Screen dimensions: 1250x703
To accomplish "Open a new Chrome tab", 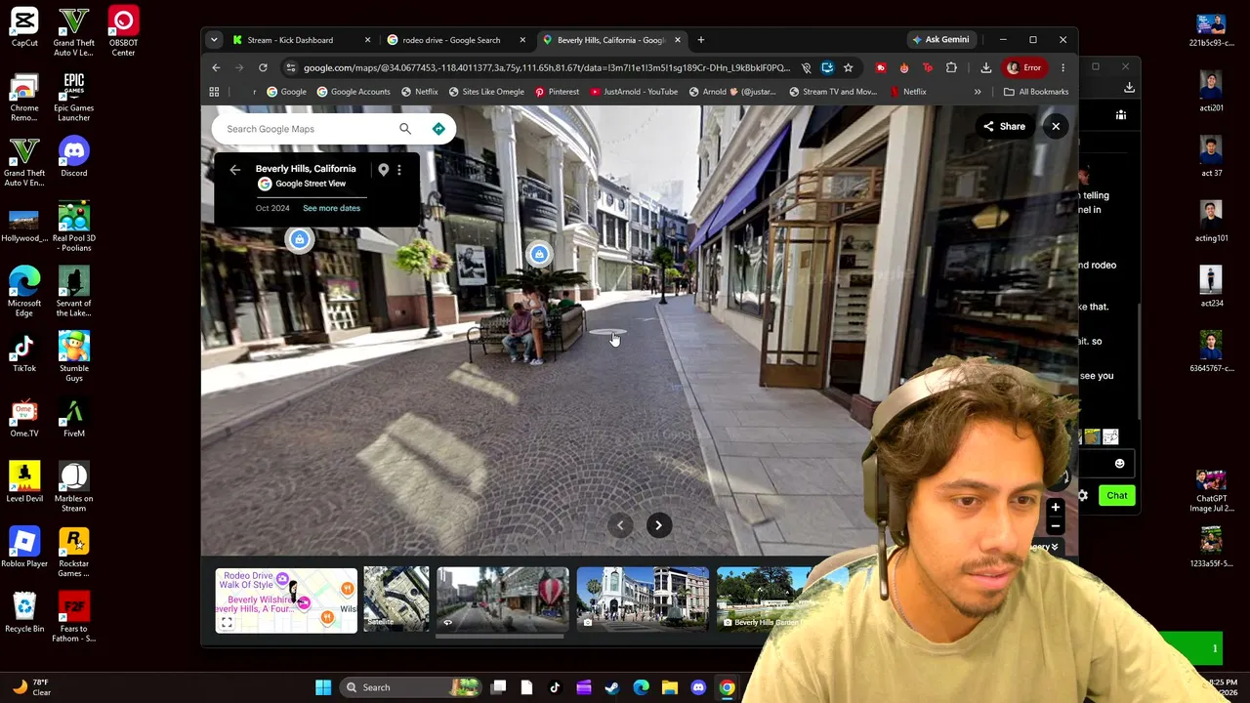I will click(x=701, y=40).
